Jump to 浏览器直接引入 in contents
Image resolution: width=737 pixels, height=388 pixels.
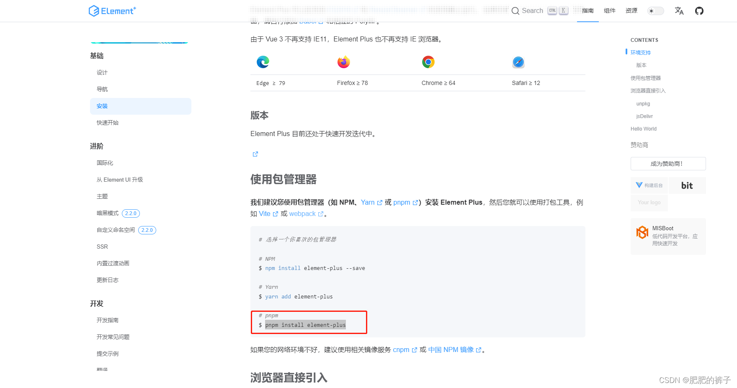point(648,91)
